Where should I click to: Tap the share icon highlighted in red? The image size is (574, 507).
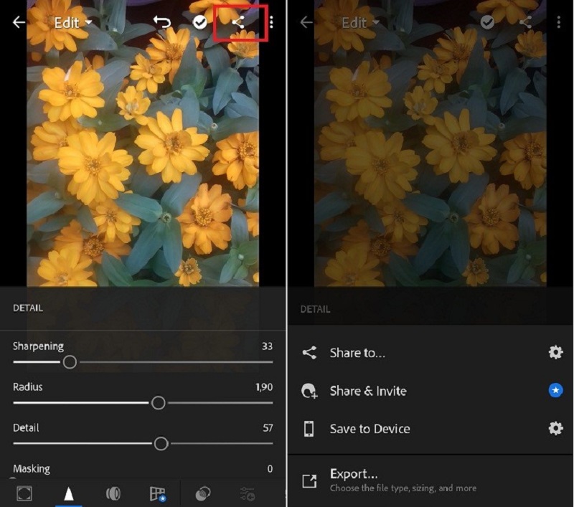coord(238,22)
